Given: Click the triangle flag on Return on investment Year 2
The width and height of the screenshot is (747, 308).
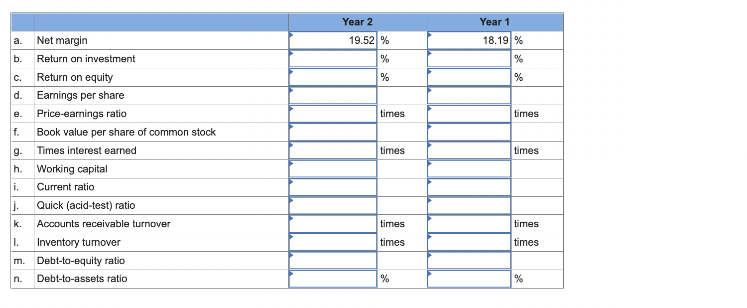Looking at the screenshot, I should tap(291, 54).
